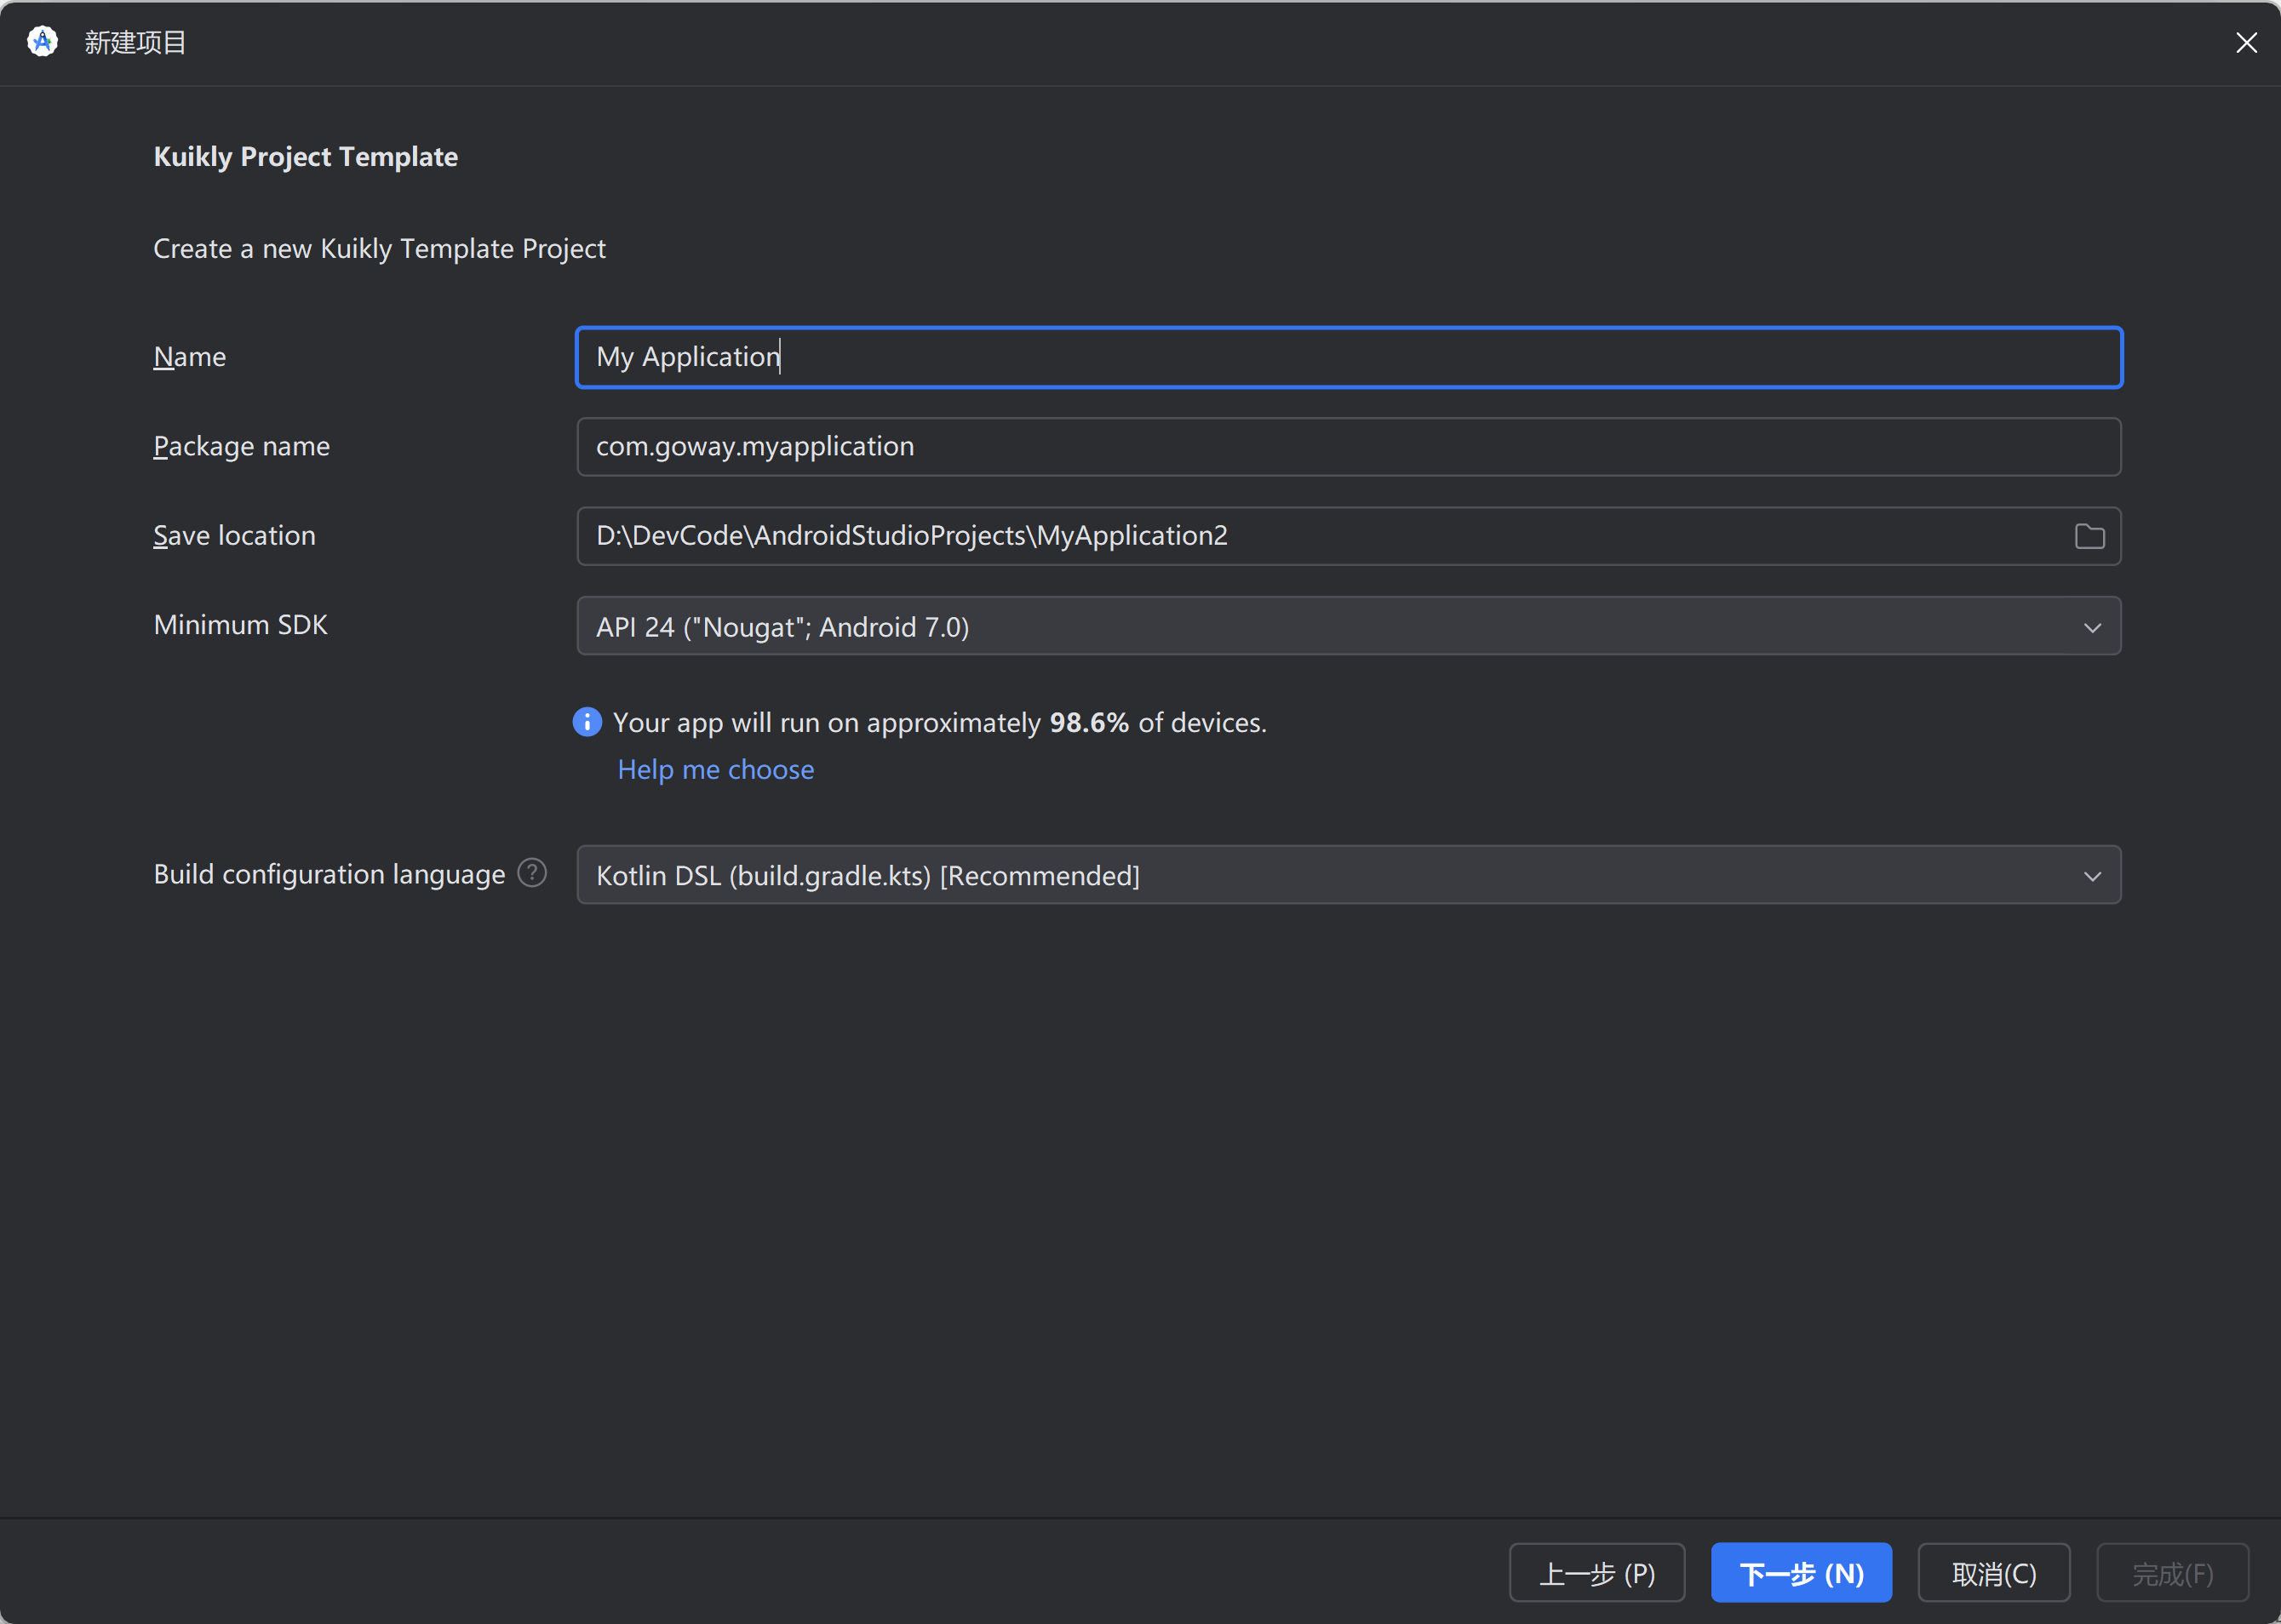Screen dimensions: 2281x1624
Task: Click the 取消(C) button
Action: click(1993, 1574)
